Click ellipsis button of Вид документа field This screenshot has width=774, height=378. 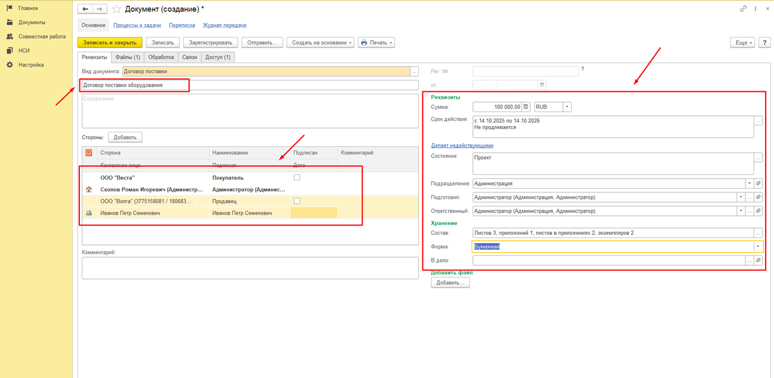(415, 72)
